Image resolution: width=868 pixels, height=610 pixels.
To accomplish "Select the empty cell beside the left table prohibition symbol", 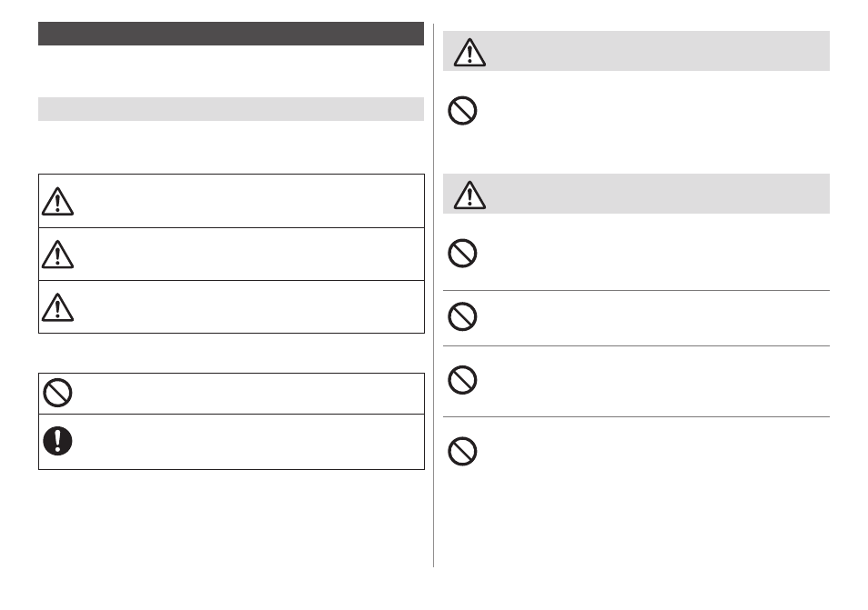I will [249, 394].
